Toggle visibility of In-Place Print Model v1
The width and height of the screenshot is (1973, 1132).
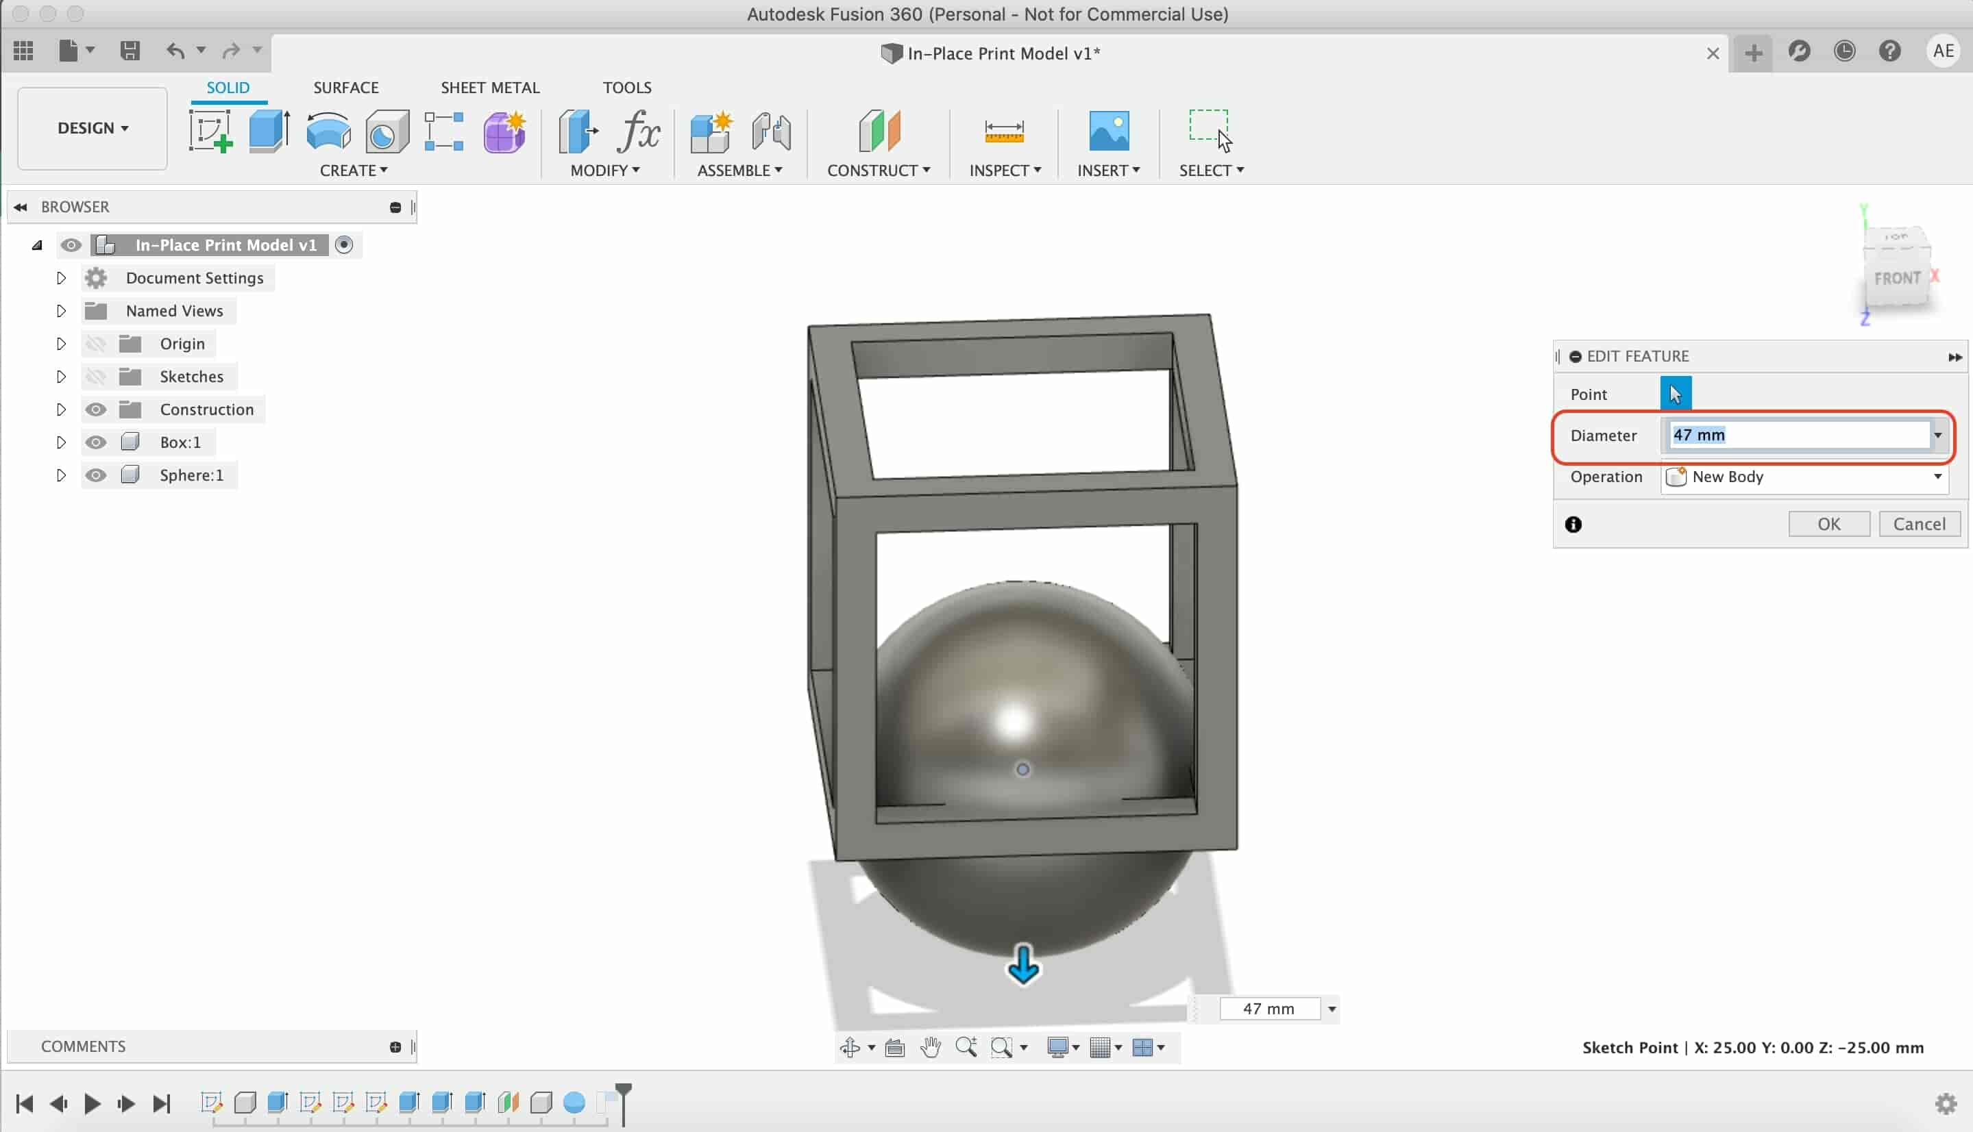coord(71,245)
